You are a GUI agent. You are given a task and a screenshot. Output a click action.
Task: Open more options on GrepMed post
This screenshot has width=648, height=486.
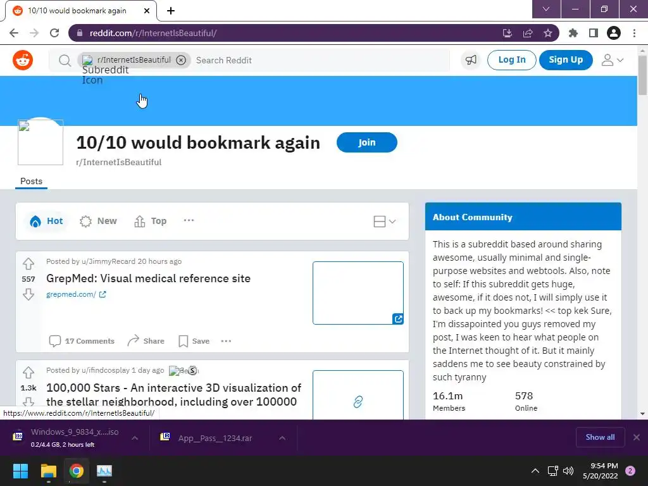point(226,341)
